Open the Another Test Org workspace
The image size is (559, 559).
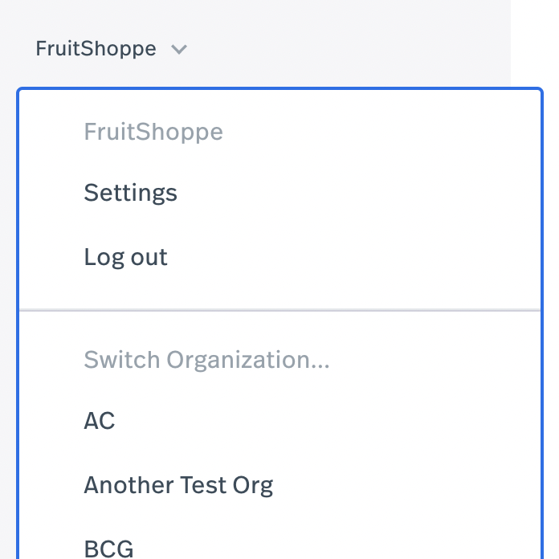click(178, 485)
